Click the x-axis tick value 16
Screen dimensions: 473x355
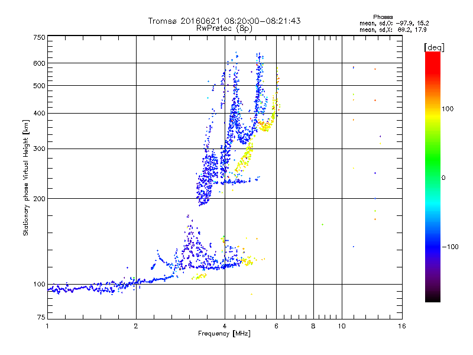402,326
